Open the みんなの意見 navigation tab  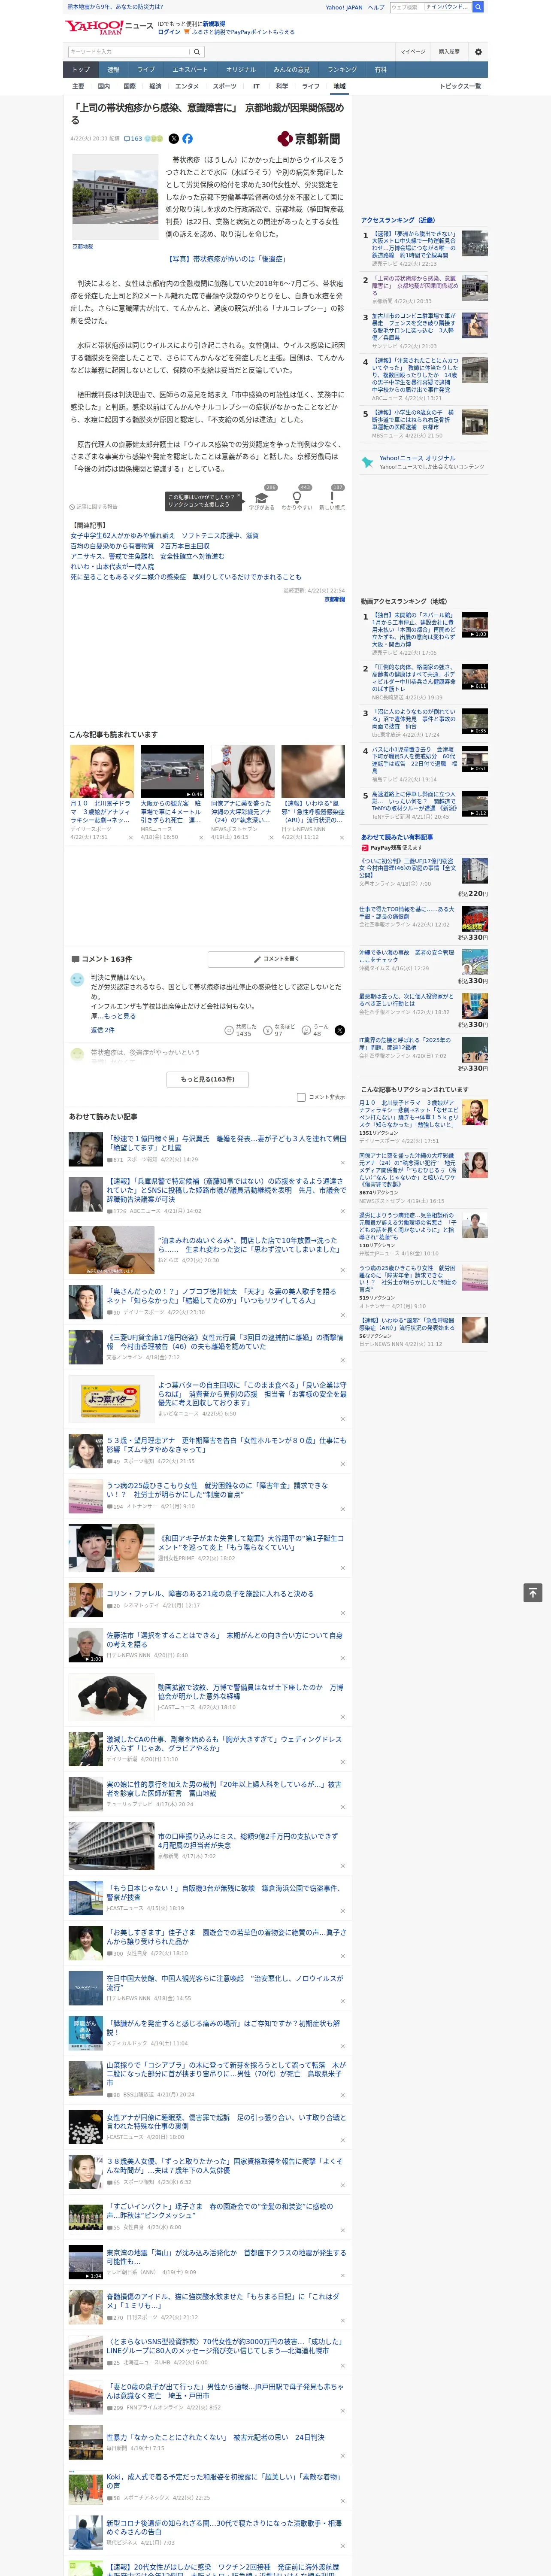(292, 70)
